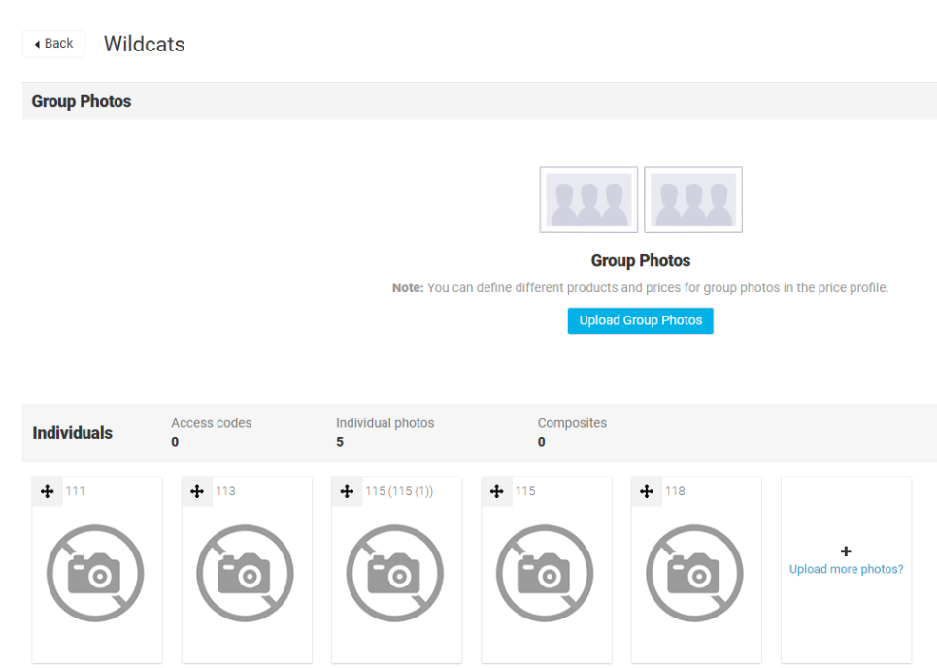Click the 113 card label

[225, 491]
